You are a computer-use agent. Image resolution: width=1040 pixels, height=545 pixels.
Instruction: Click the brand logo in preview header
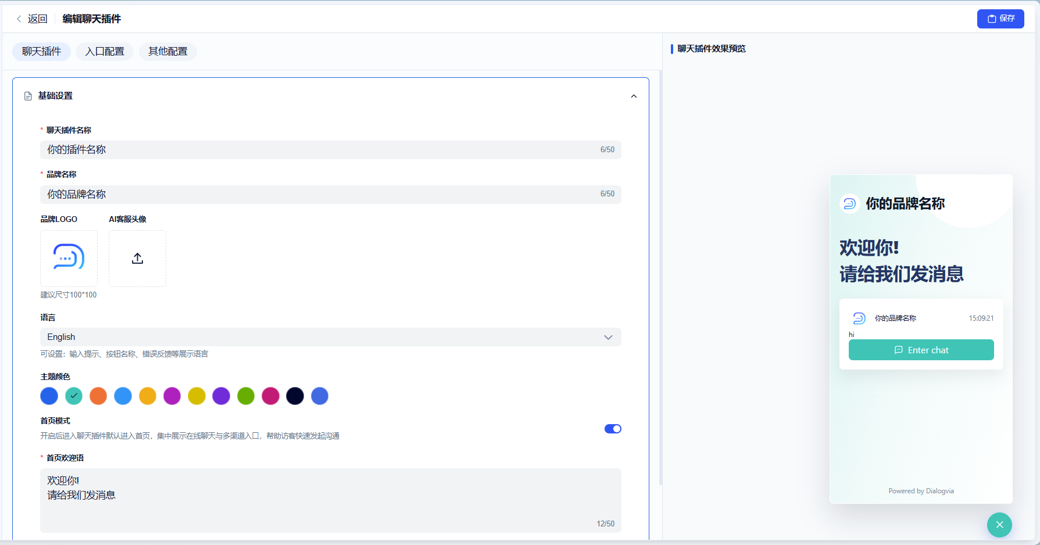tap(849, 203)
